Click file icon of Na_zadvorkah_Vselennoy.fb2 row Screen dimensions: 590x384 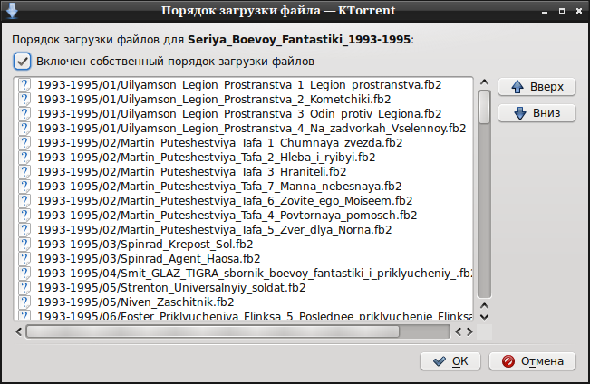click(x=24, y=129)
